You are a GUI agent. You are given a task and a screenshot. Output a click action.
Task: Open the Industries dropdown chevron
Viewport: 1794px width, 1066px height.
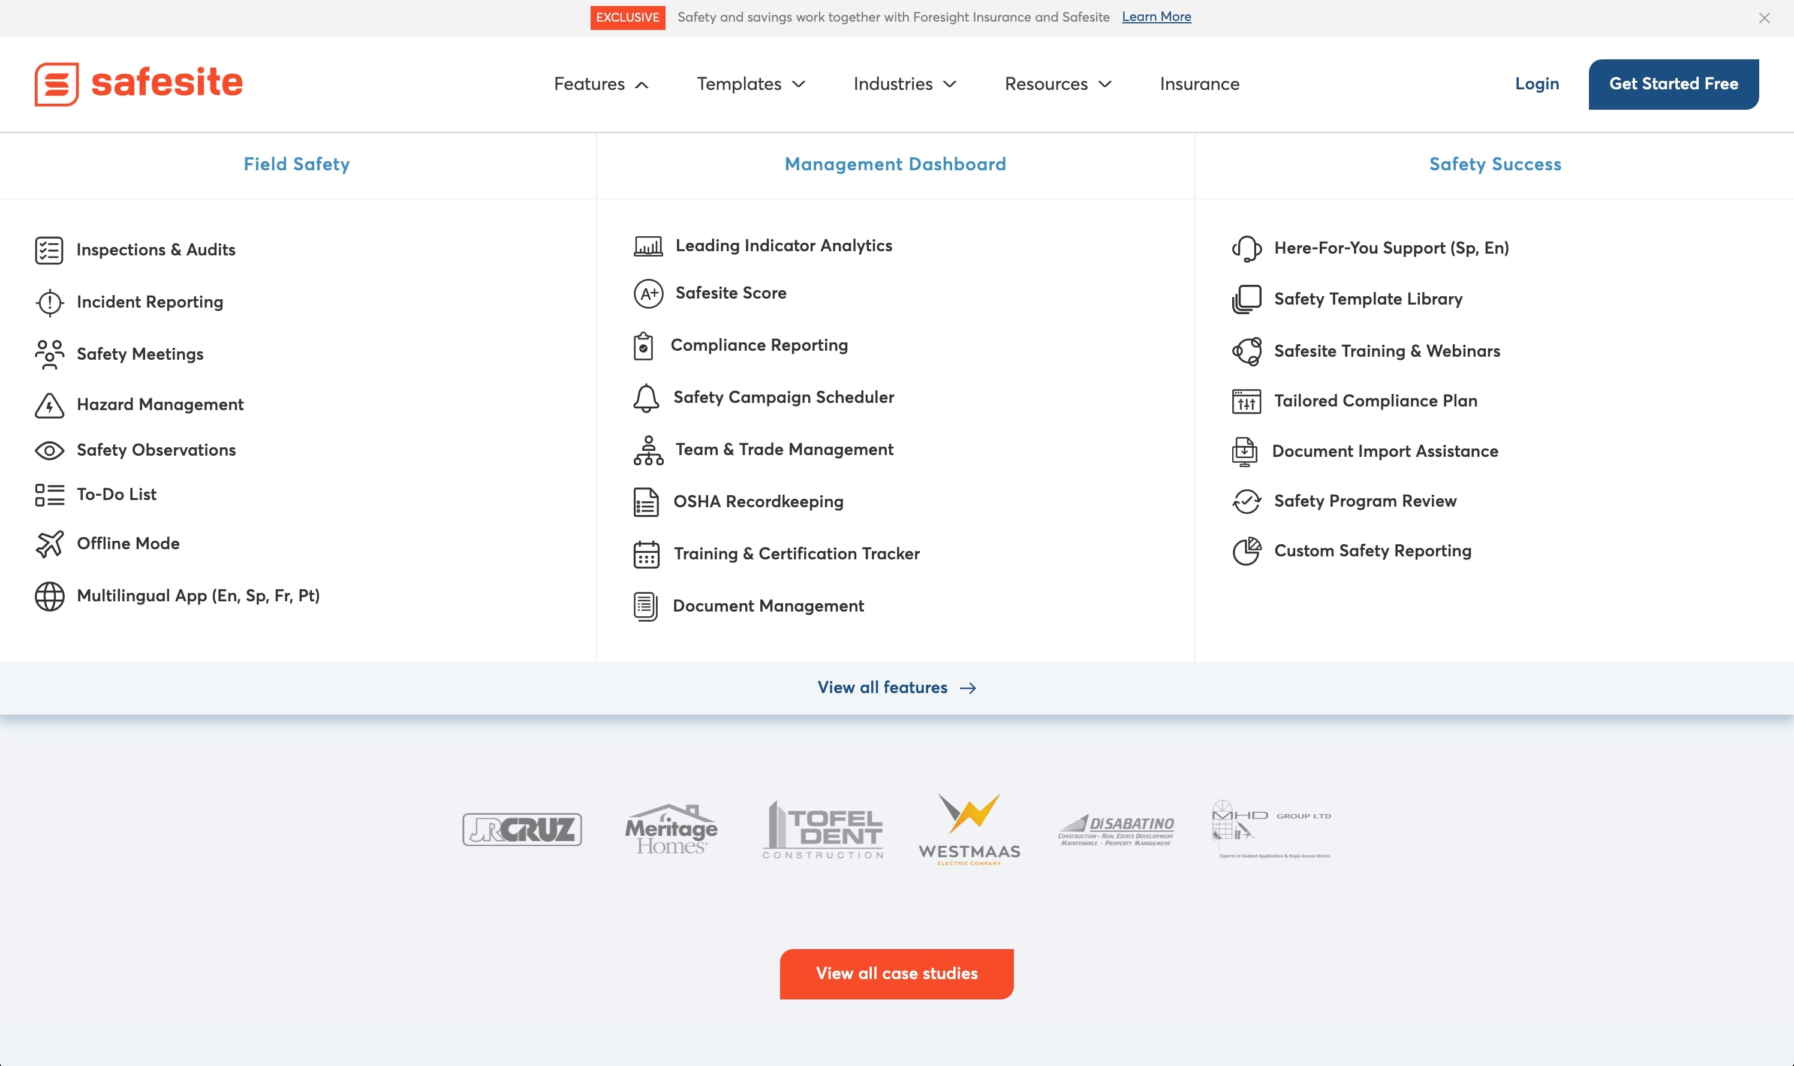[x=949, y=84]
